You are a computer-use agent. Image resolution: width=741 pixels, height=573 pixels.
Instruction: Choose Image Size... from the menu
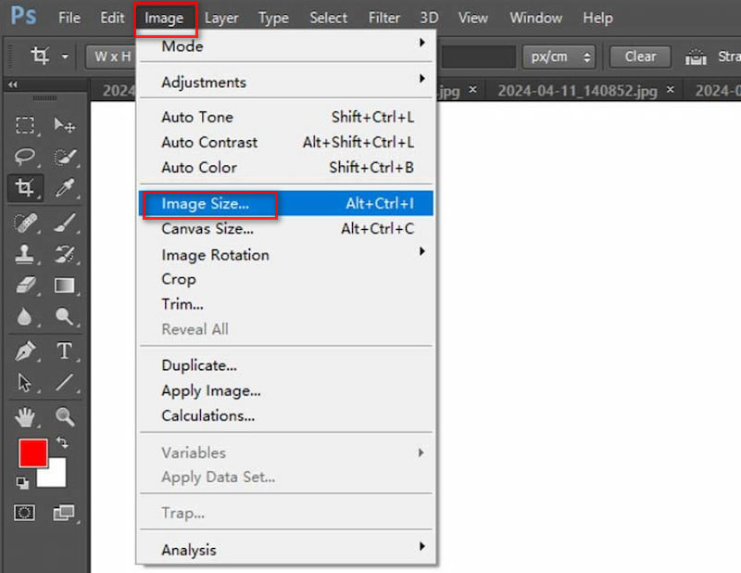(x=286, y=203)
